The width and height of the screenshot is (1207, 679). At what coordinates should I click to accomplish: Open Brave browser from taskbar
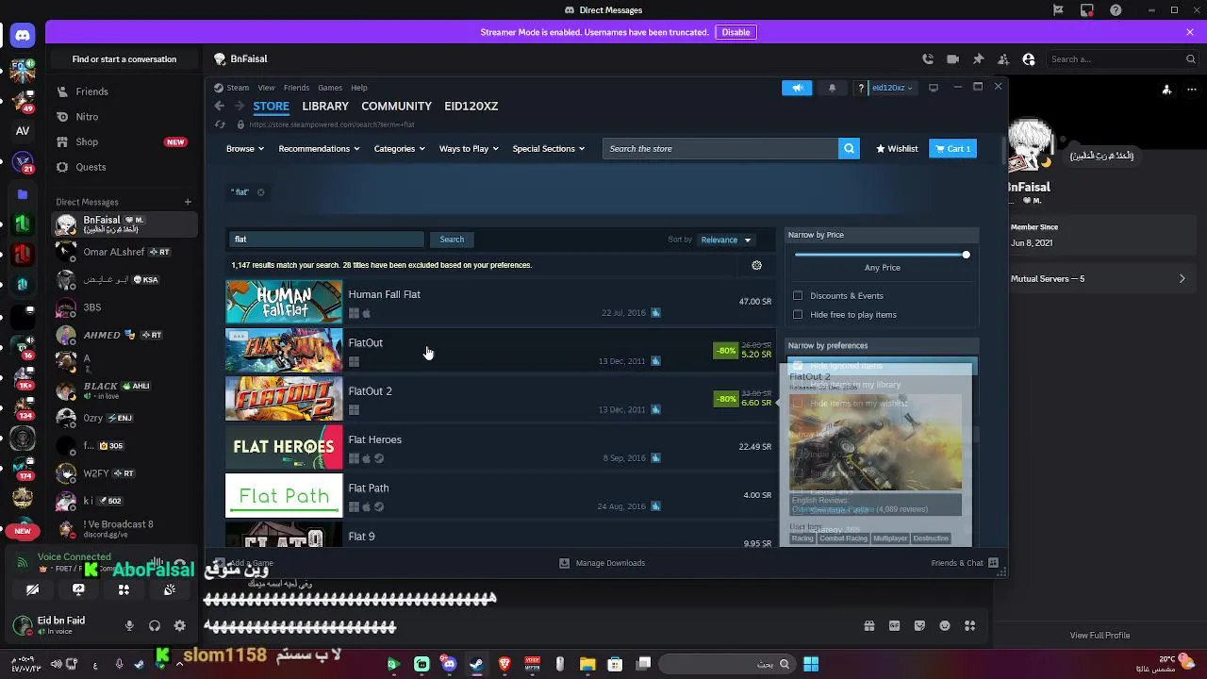[x=504, y=664]
